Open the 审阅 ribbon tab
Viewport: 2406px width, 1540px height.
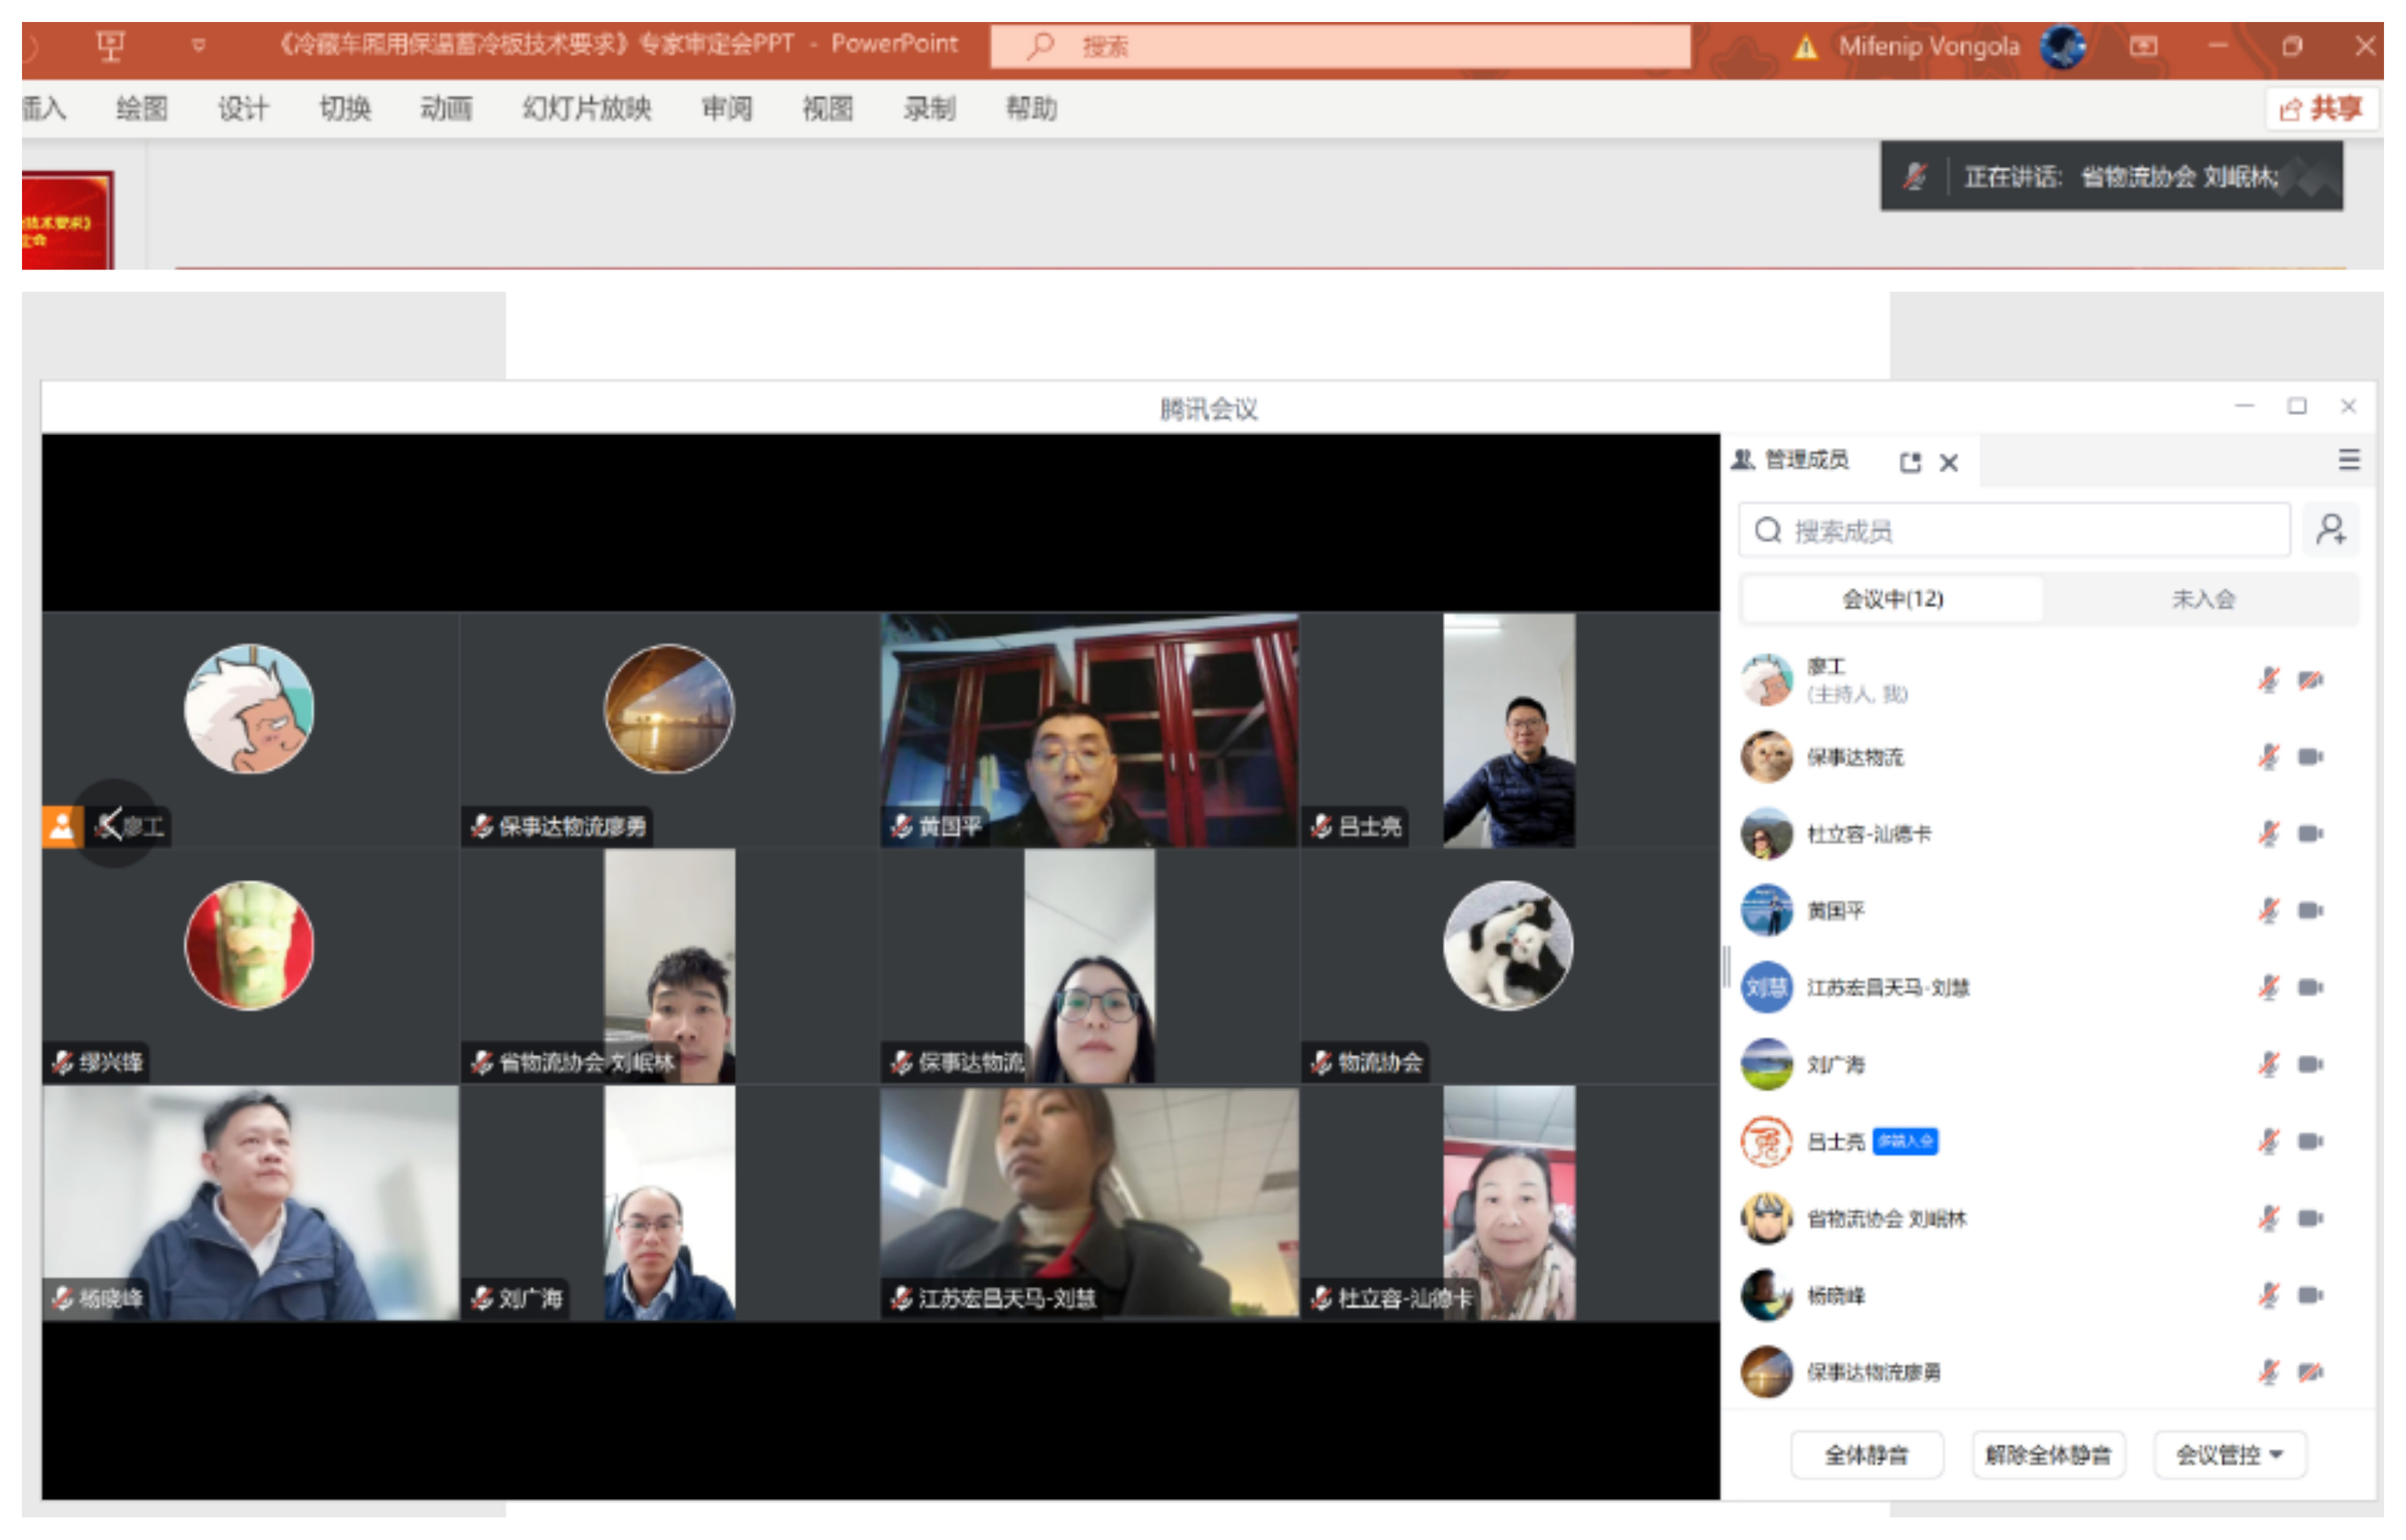click(727, 108)
